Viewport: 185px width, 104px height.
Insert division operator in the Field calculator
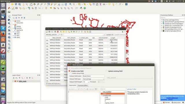coord(78,89)
